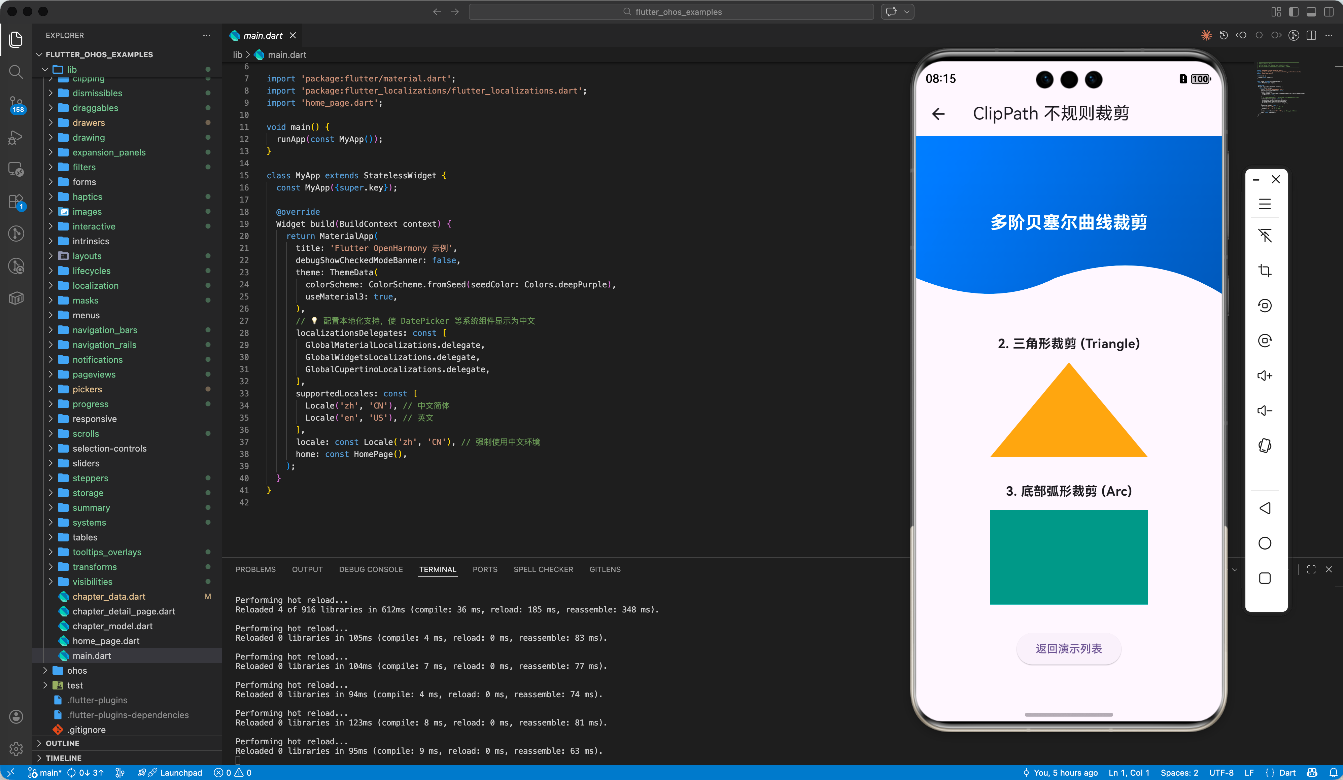Switch to the DEBUG CONSOLE tab
1343x780 pixels.
tap(370, 570)
